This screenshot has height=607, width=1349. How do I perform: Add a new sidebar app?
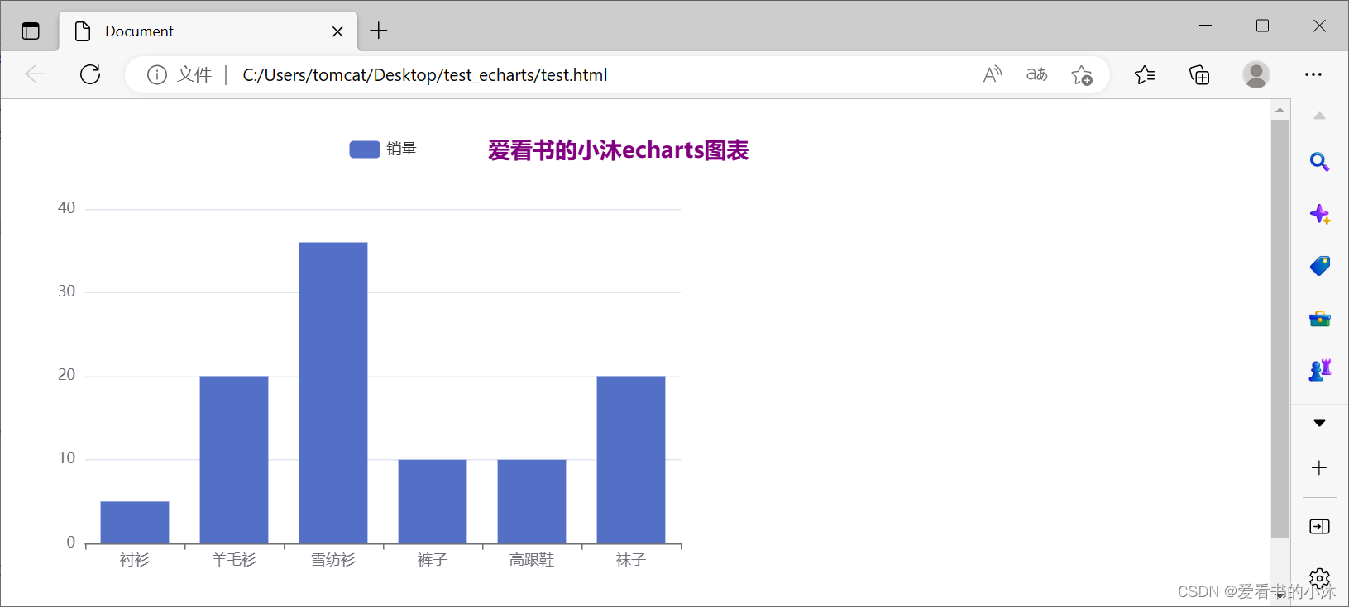click(1319, 468)
